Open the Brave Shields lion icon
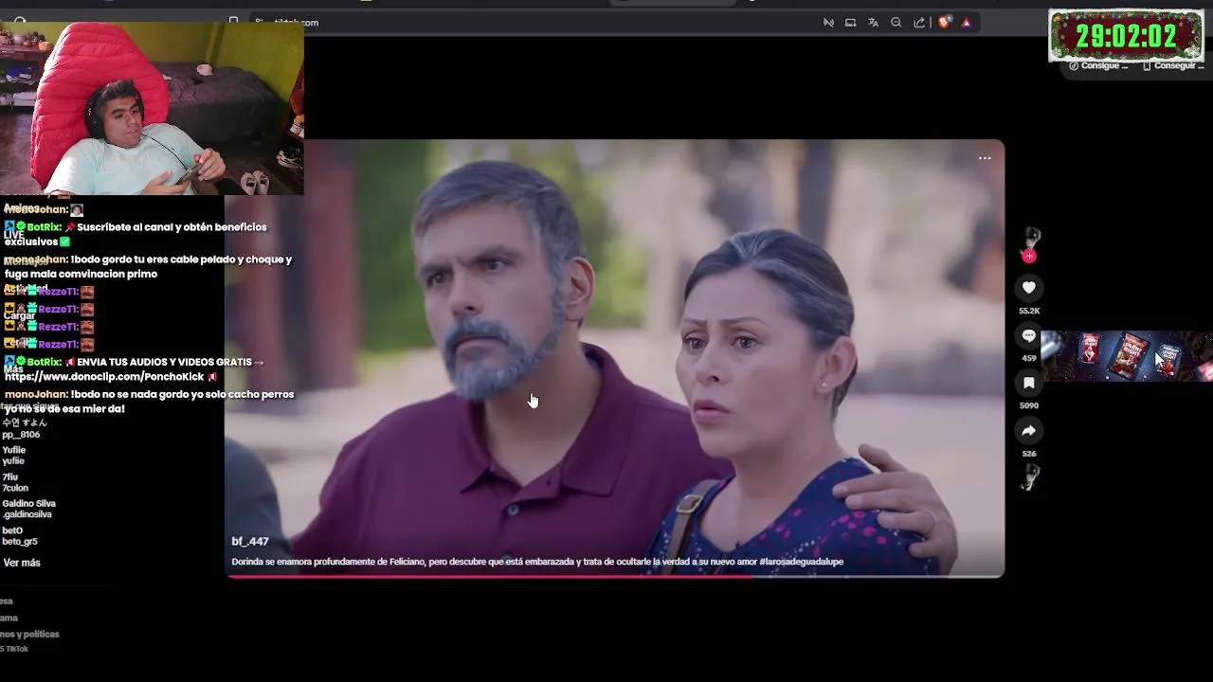 (x=945, y=22)
